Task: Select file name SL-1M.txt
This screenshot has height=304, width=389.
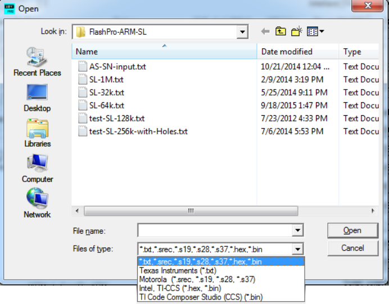Action: (x=106, y=80)
